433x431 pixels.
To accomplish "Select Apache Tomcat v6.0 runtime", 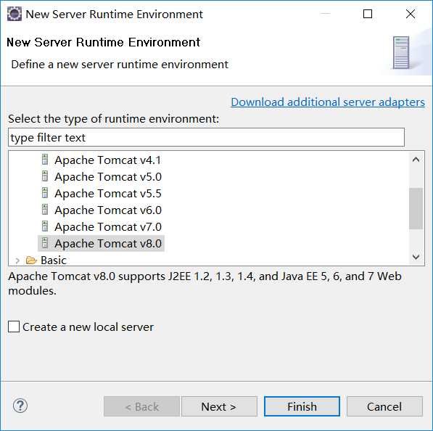I will (108, 210).
